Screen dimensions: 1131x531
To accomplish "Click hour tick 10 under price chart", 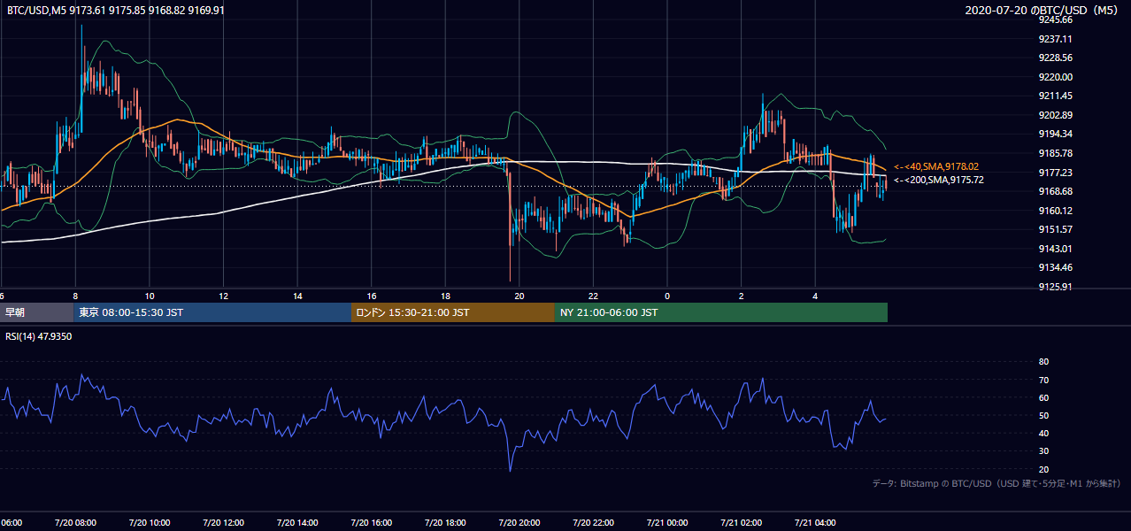I will pos(150,296).
